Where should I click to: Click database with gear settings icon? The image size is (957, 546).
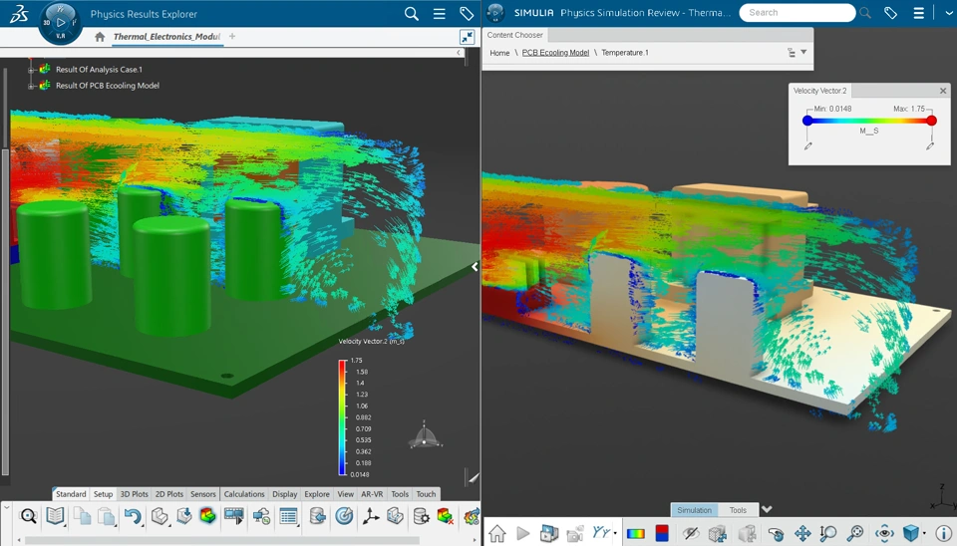421,517
